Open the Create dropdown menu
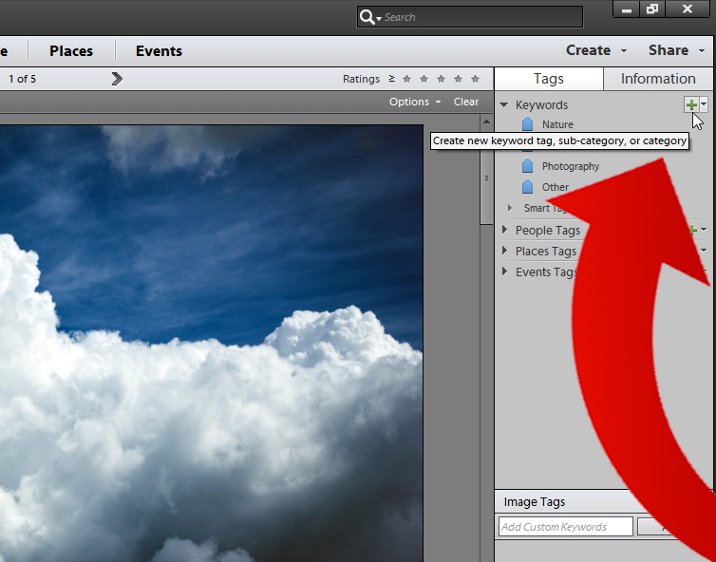 596,50
